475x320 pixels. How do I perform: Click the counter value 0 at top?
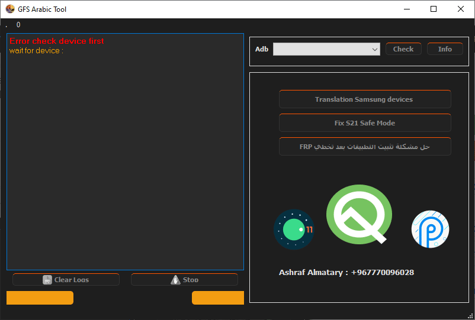(18, 25)
